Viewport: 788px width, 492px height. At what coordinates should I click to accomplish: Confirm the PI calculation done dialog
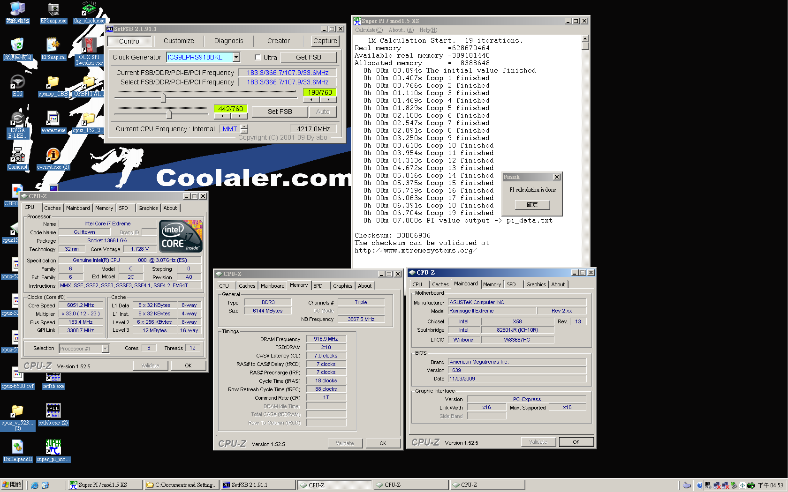click(532, 205)
